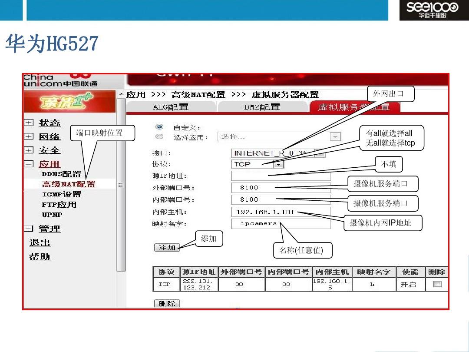Click the 亲情1+ banner logo

click(69, 101)
